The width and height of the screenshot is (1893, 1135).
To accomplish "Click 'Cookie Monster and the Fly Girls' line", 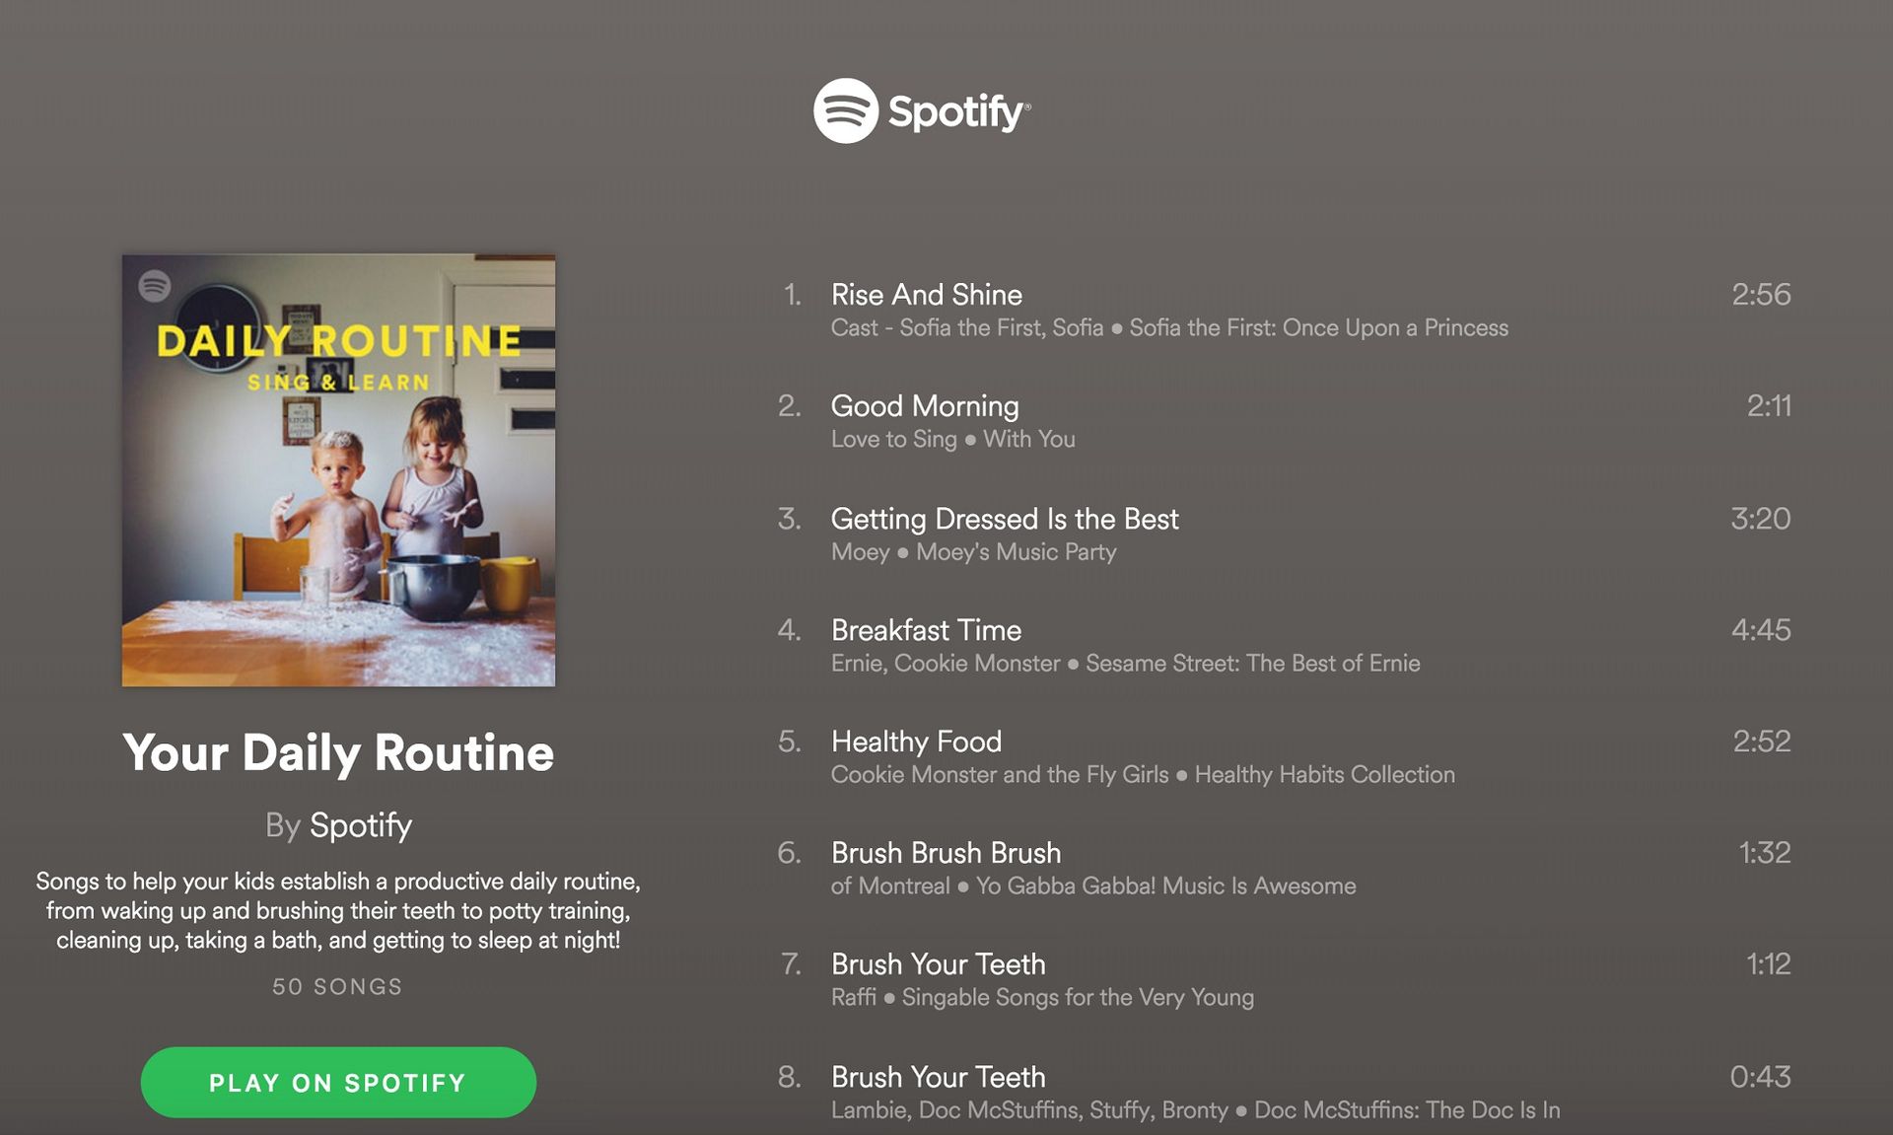I will 999,775.
